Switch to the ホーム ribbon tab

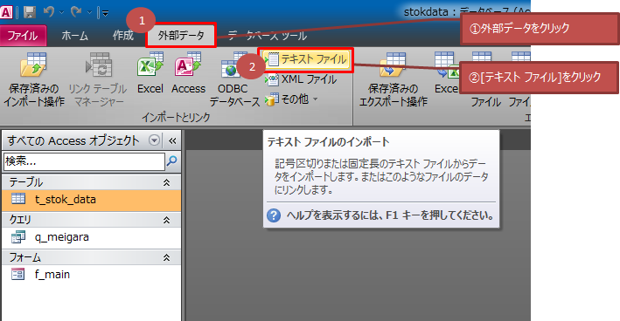tap(74, 36)
